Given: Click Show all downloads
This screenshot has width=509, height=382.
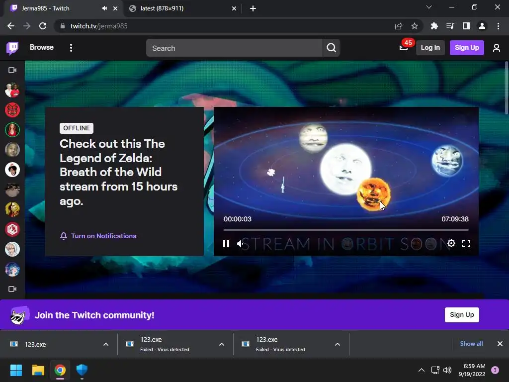Looking at the screenshot, I should 471,344.
